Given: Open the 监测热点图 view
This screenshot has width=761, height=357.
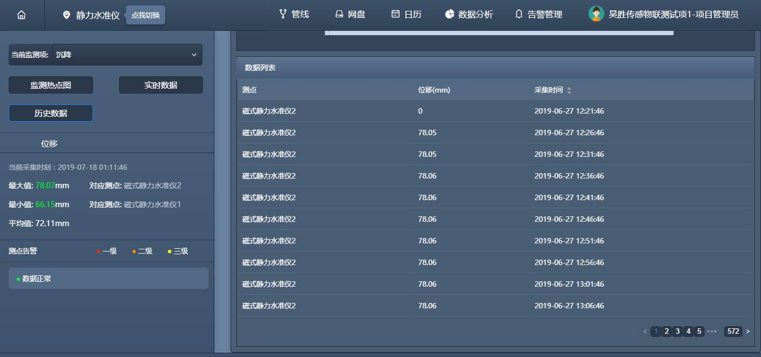Looking at the screenshot, I should point(51,85).
